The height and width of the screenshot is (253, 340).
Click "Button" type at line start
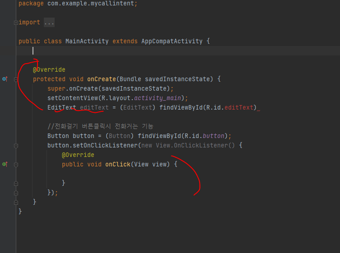click(x=58, y=136)
